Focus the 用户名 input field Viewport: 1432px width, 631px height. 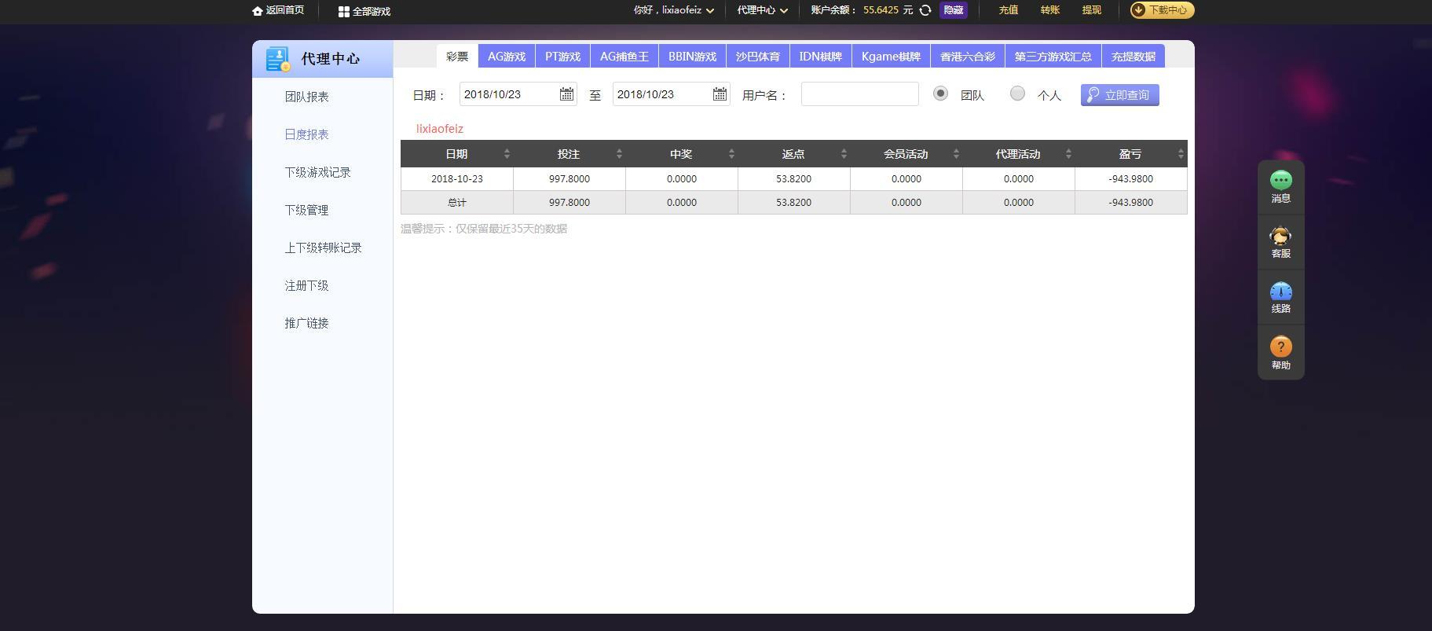860,94
